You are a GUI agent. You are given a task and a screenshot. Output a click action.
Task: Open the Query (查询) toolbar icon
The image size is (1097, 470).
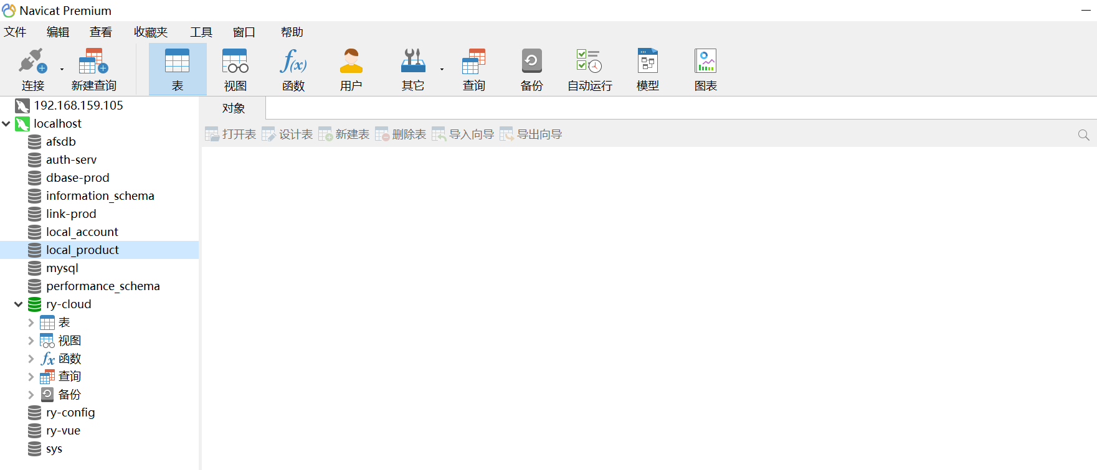[x=473, y=61]
